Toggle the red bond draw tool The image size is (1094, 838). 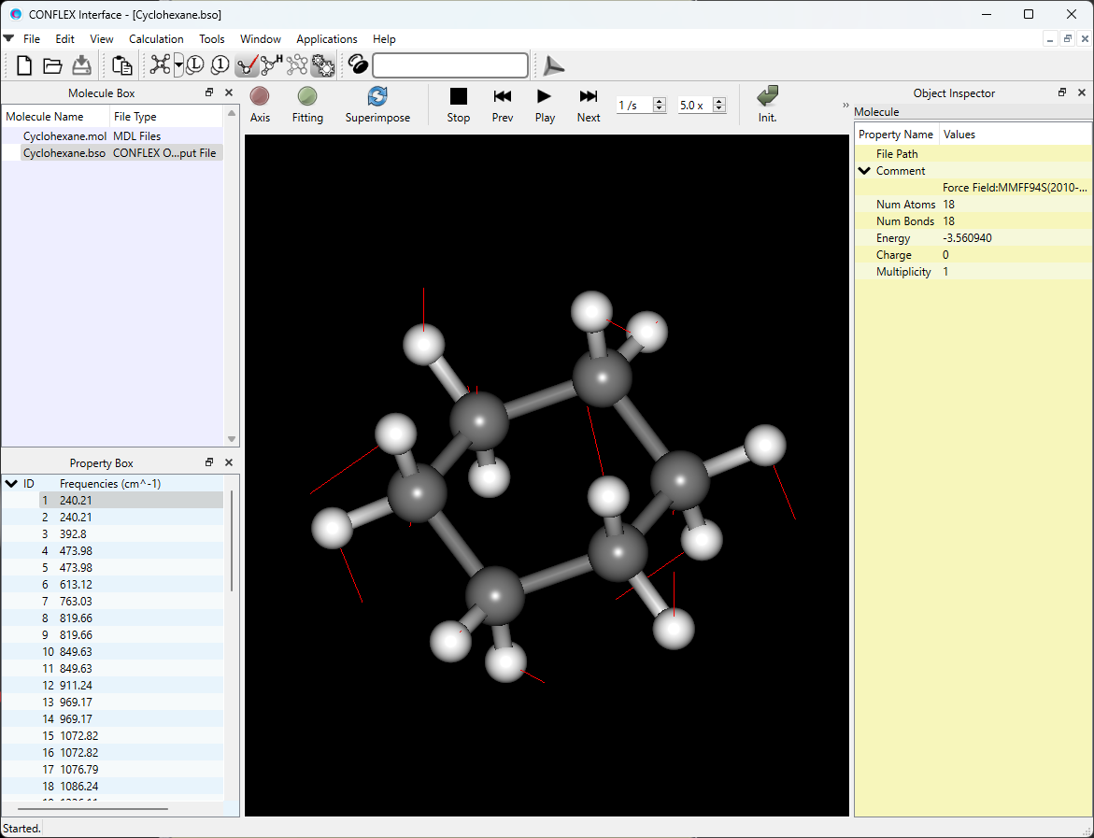pos(247,65)
